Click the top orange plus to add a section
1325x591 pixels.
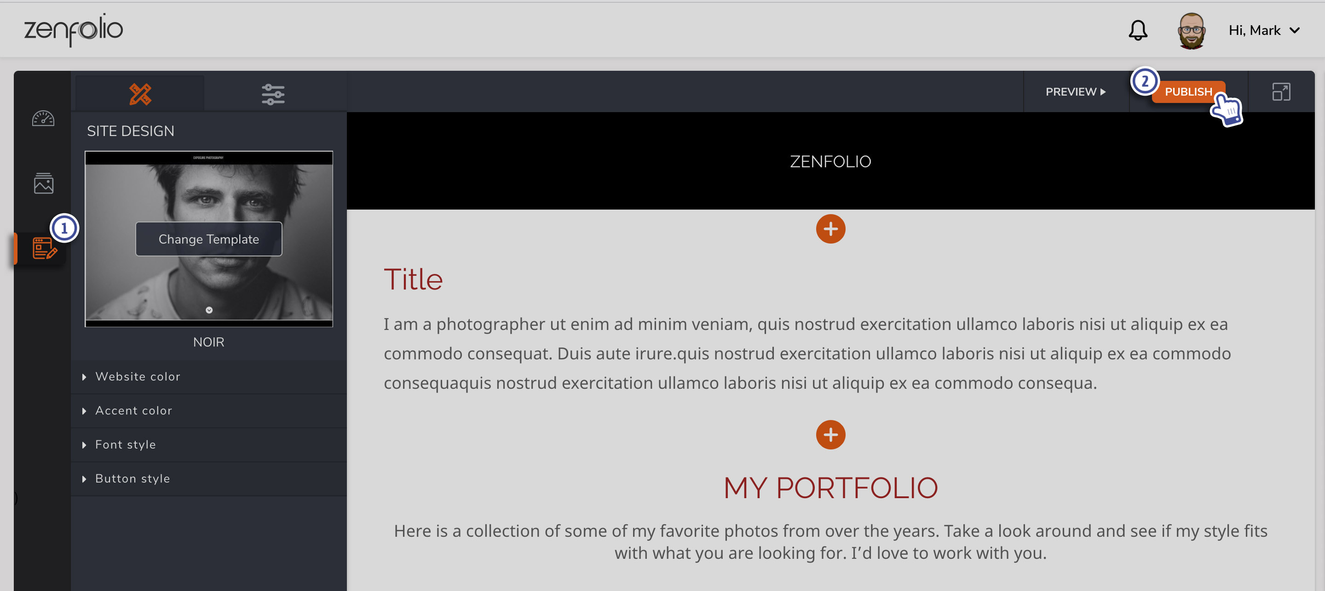(x=830, y=229)
